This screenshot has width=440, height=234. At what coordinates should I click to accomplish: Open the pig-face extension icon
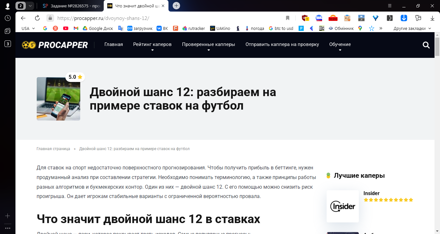coord(347,18)
